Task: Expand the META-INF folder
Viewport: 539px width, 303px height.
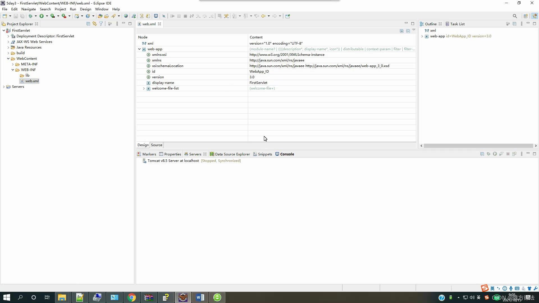Action: (13, 64)
